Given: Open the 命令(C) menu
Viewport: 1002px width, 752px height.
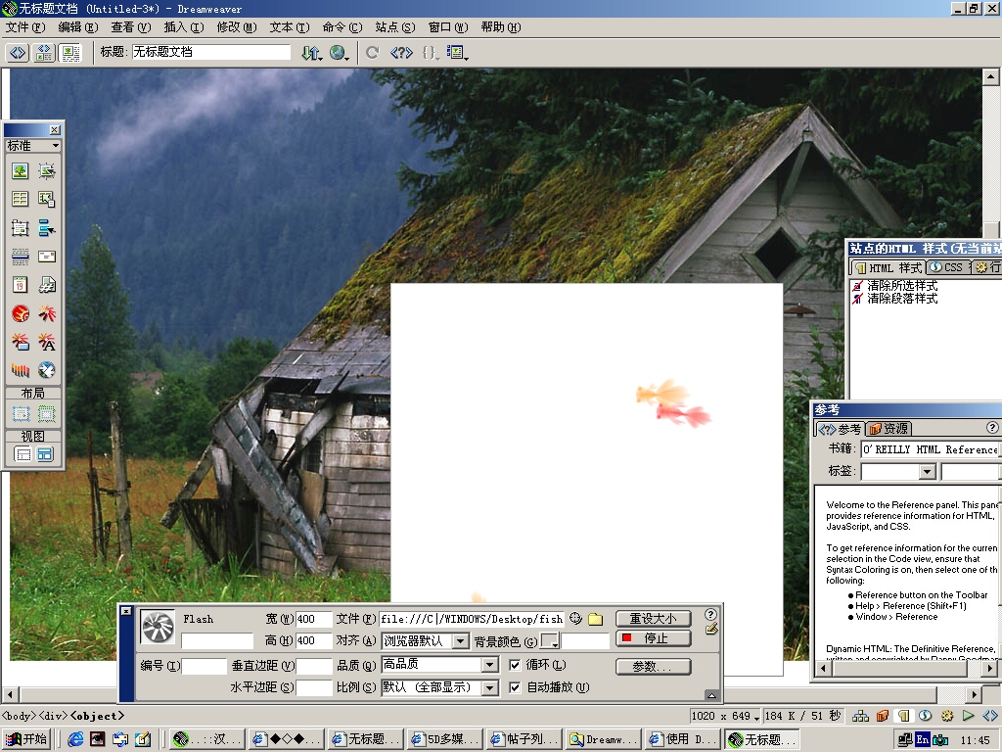Looking at the screenshot, I should click(342, 26).
